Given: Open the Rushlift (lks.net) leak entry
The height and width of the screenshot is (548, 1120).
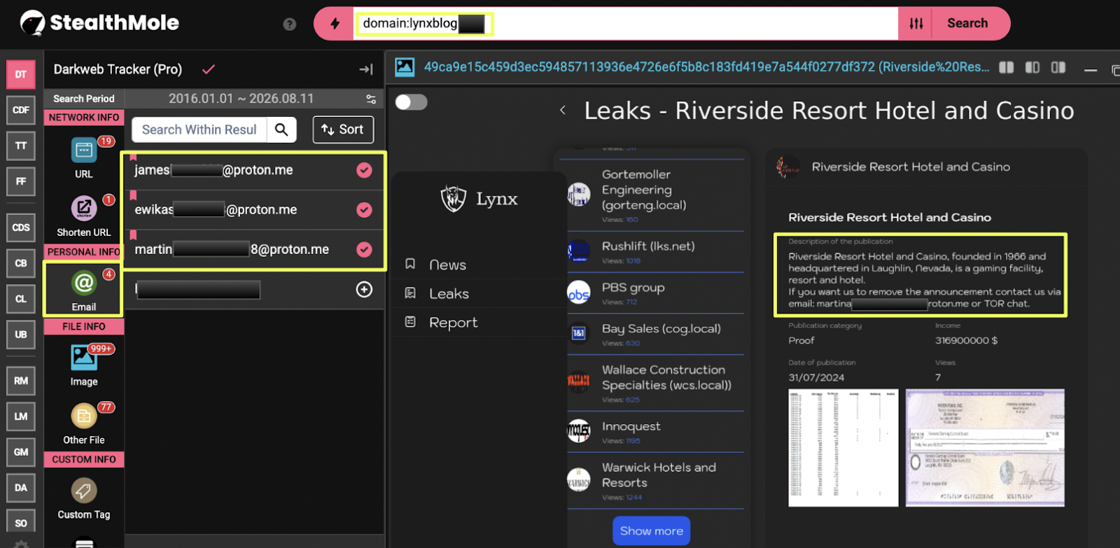Looking at the screenshot, I should pyautogui.click(x=655, y=252).
